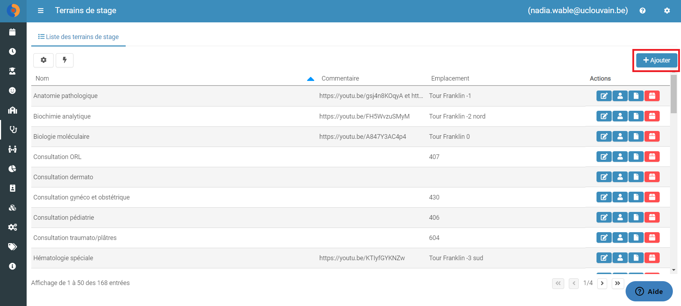Screen dimensions: 681x306
Task: Click the Anatomie pathologique name cell
Action: coord(65,96)
